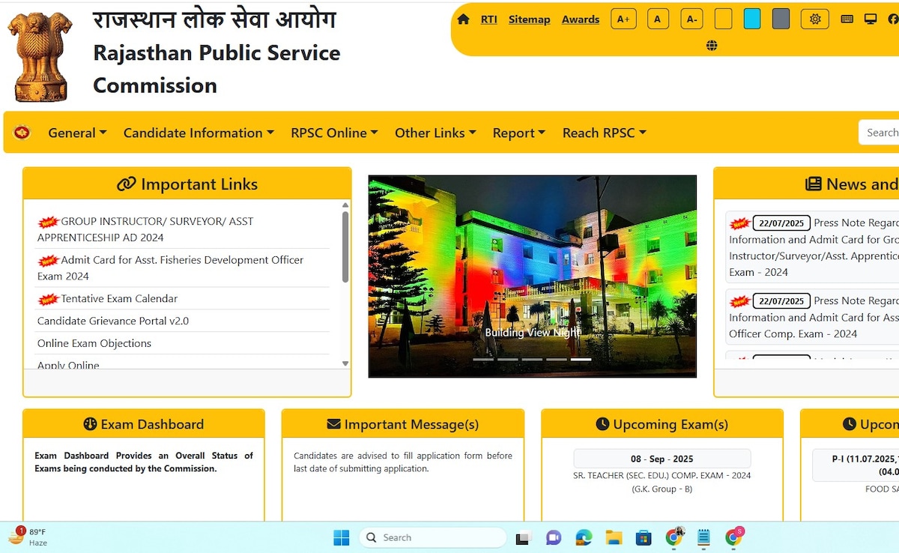
Task: Open the settings gear button
Action: click(815, 19)
